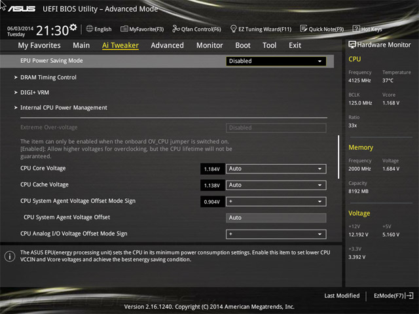The image size is (419, 314).
Task: Click CPU frequency 4125 MHz value
Action: (x=359, y=80)
